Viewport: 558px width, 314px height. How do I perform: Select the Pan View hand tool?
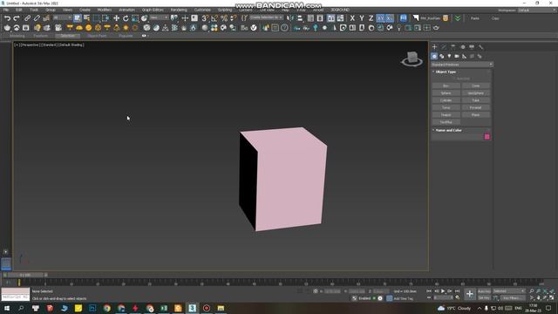539,297
